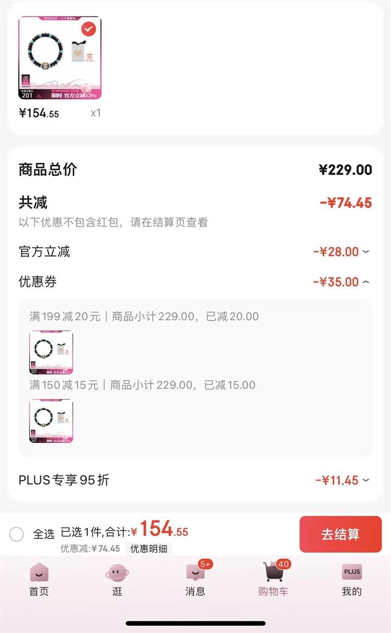Tap the bracelet thumbnail under 满199减20元
Image resolution: width=391 pixels, height=633 pixels.
point(51,352)
